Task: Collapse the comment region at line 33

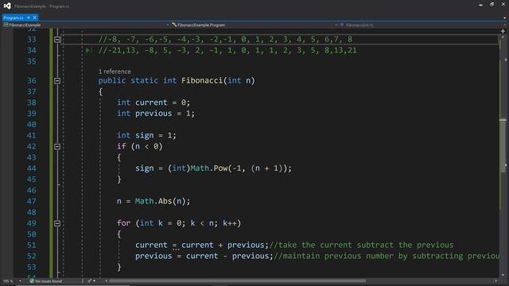Action: click(x=57, y=40)
